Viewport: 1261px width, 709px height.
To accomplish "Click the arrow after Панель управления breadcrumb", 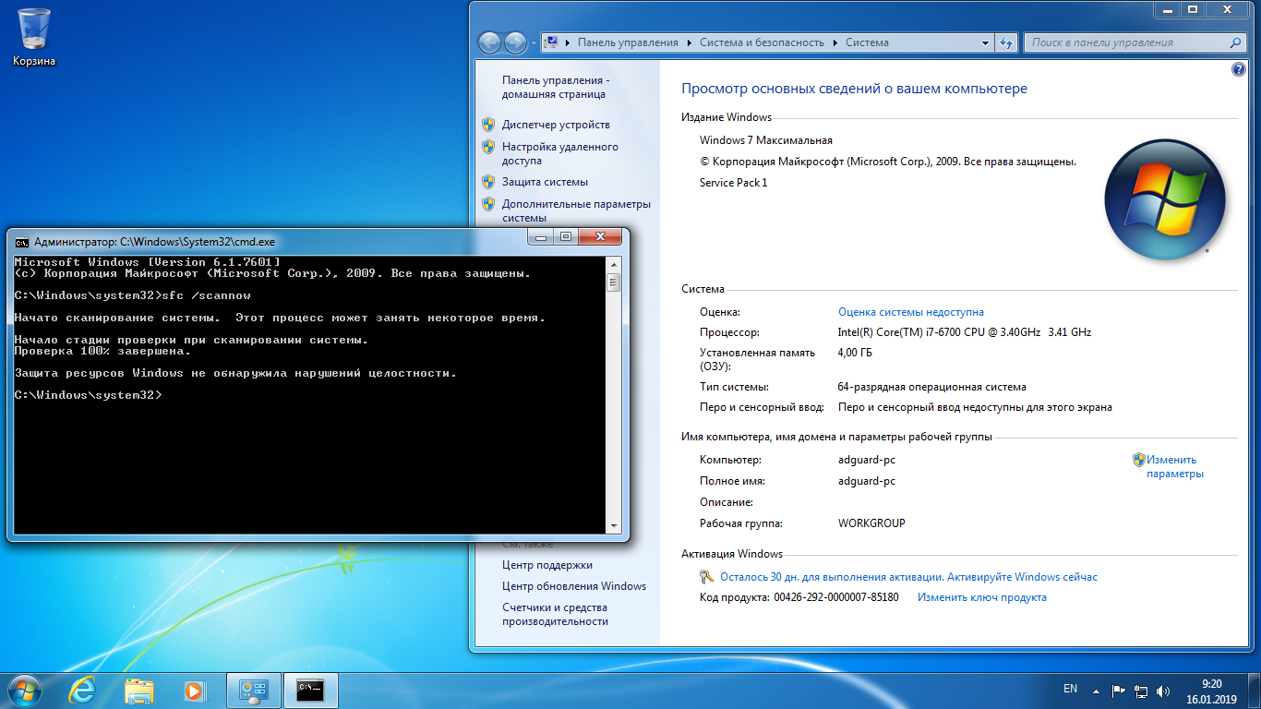I will pos(689,42).
